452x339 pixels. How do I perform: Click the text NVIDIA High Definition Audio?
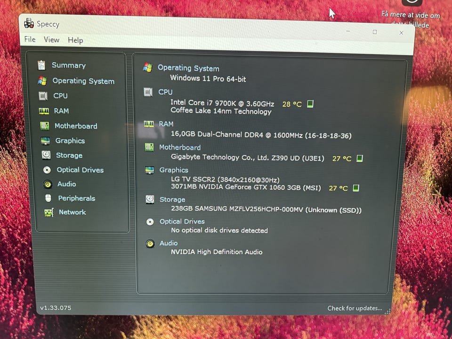217,251
